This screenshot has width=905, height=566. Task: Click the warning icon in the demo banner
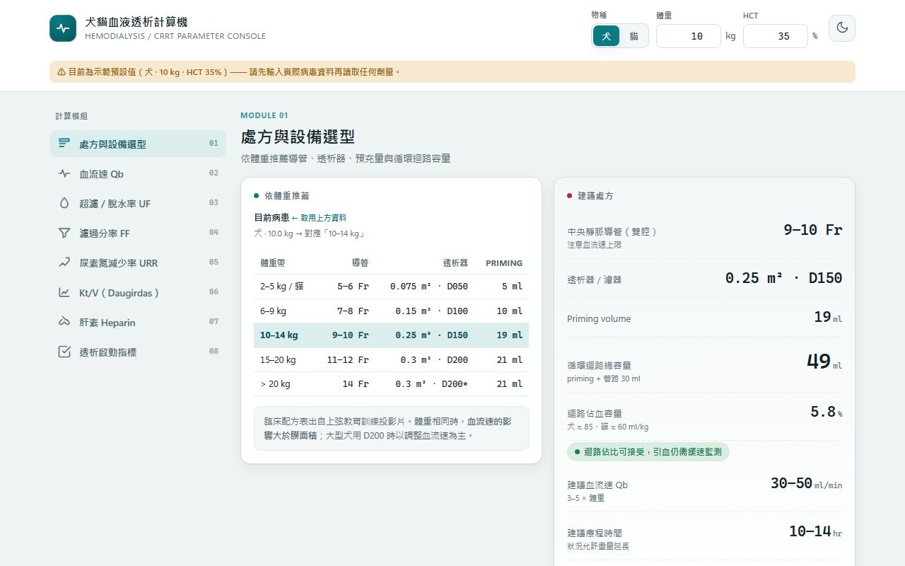pos(62,71)
